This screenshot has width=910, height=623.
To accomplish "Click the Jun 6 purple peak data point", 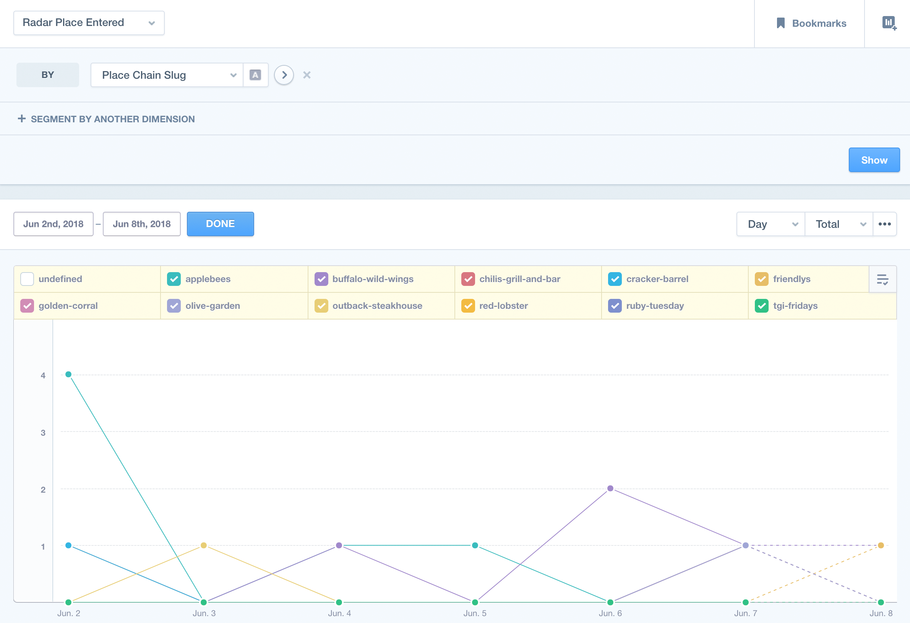I will [610, 488].
